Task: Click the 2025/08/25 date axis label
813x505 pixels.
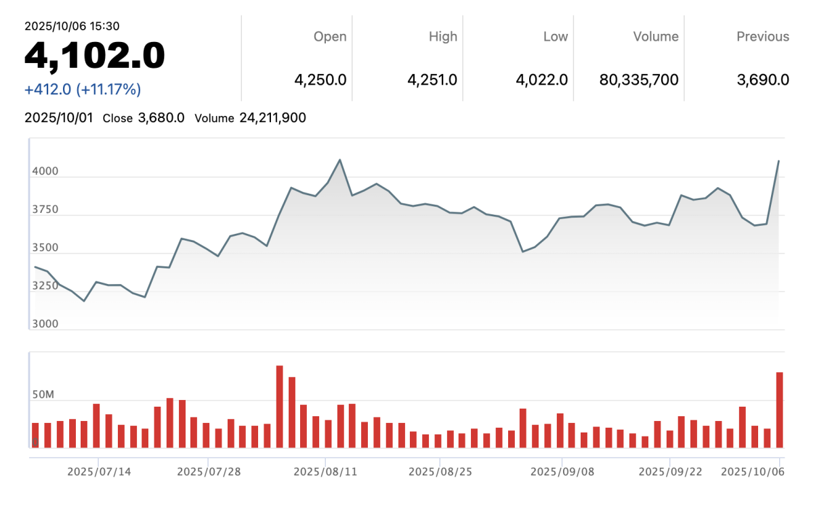Action: (x=440, y=471)
